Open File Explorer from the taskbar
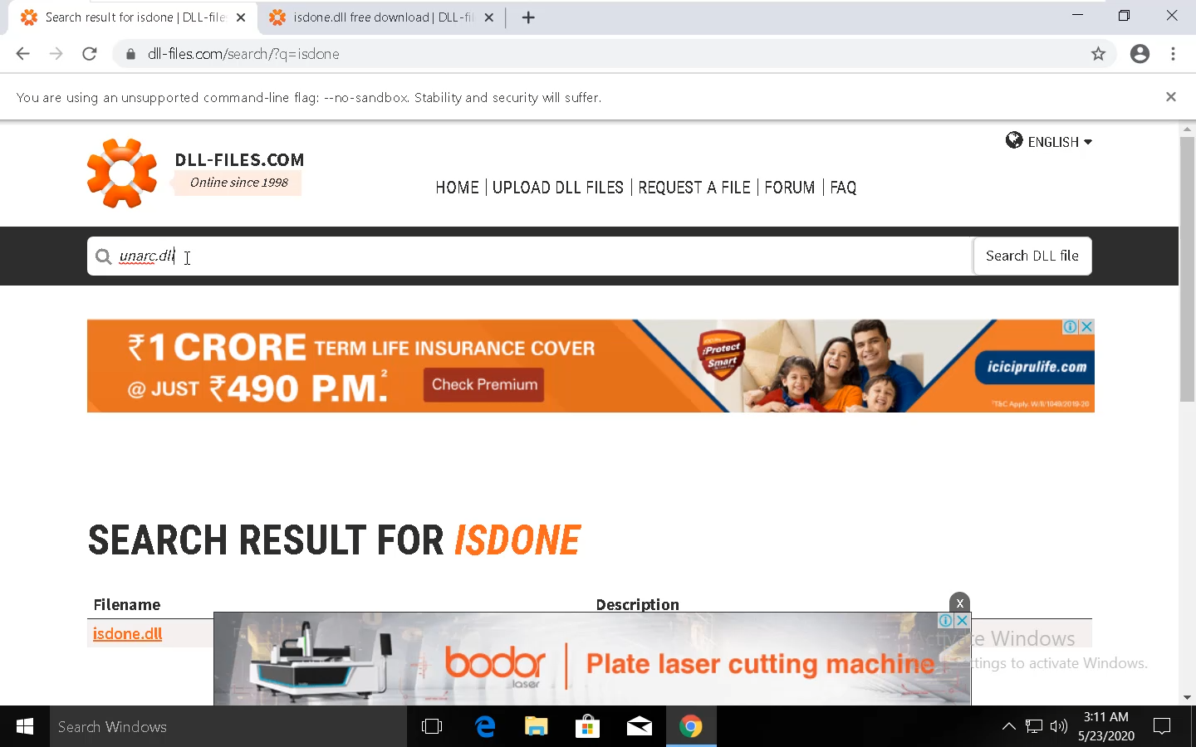Viewport: 1196px width, 747px height. click(x=537, y=727)
